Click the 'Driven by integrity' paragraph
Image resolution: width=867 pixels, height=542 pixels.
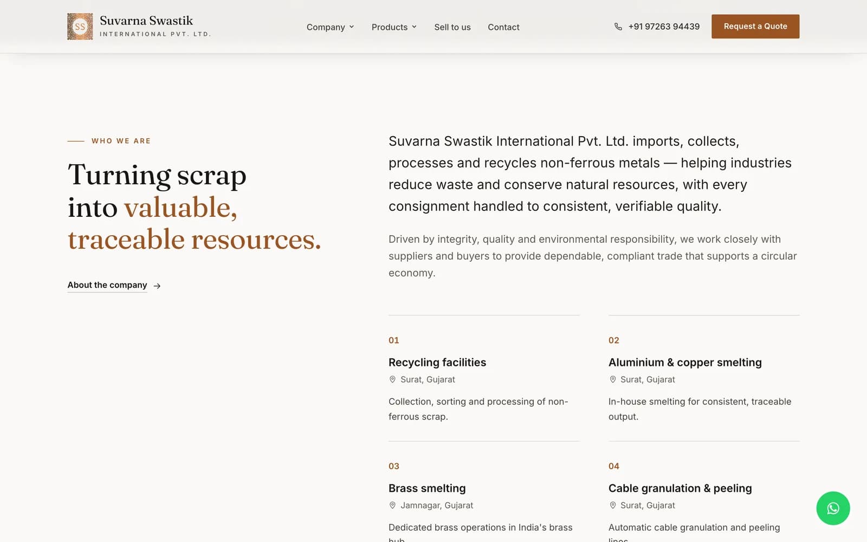pos(593,256)
